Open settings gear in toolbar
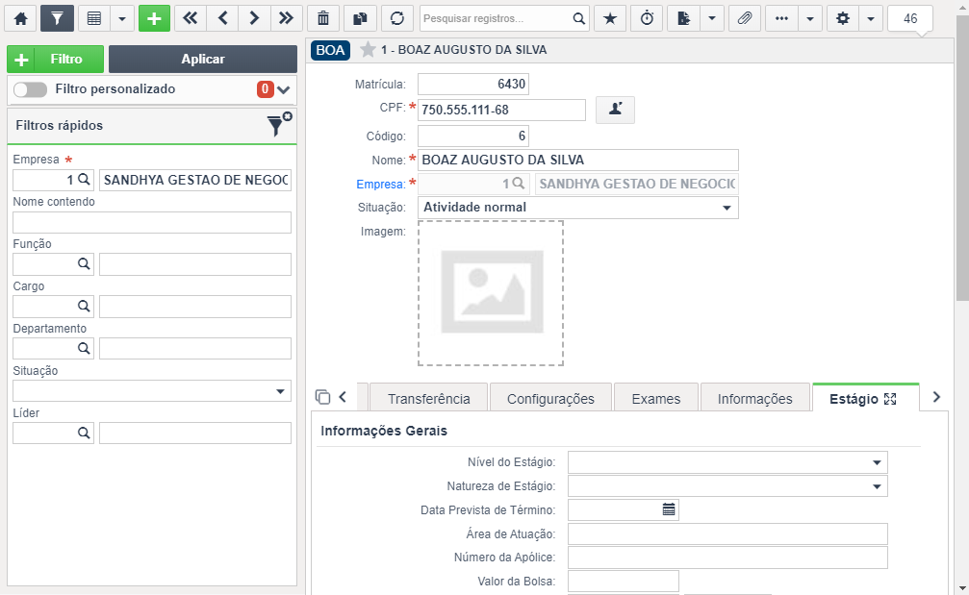The width and height of the screenshot is (969, 595). click(843, 18)
